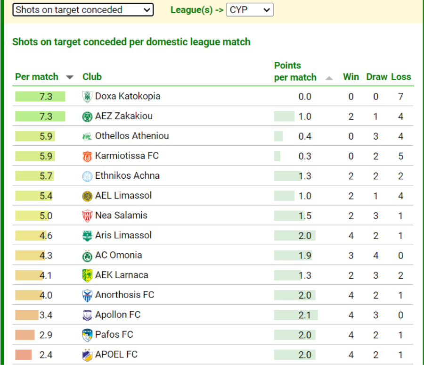The height and width of the screenshot is (365, 424).
Task: Click the Points per match column header
Action: (x=295, y=72)
